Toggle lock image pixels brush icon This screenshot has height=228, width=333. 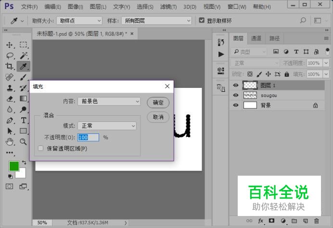[259, 74]
